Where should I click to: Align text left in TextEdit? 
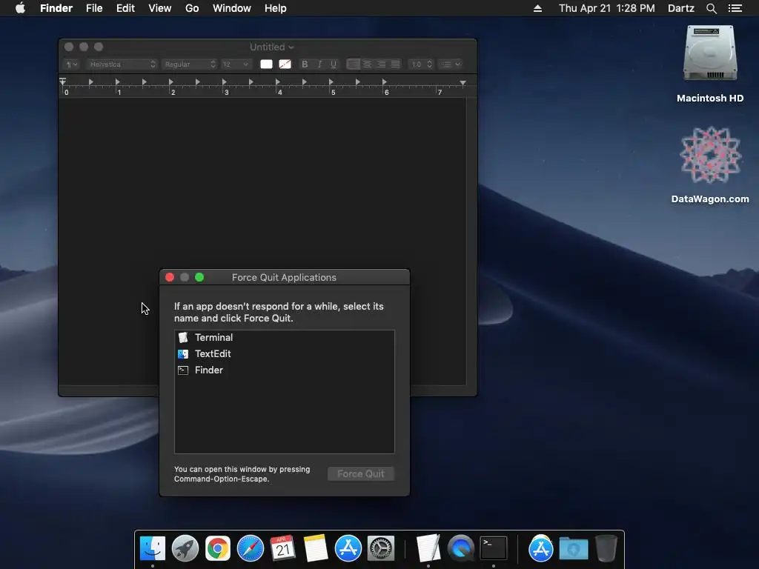(354, 64)
